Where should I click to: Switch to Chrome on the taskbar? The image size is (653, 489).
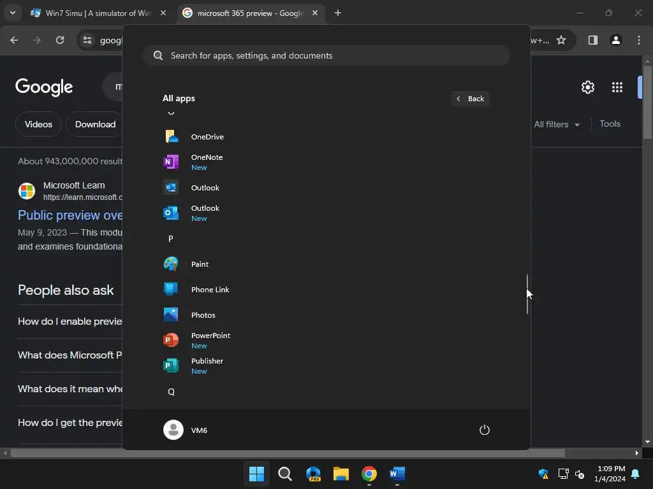pos(369,474)
